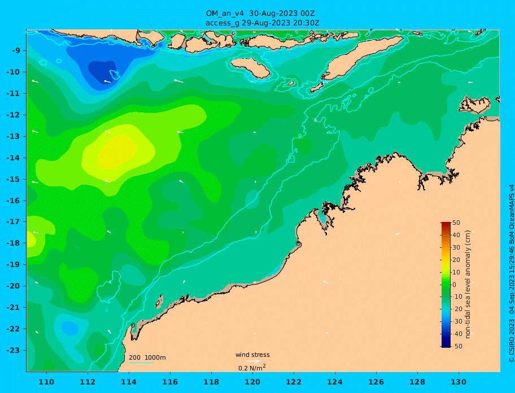The image size is (515, 393).
Task: Click latitude axis label -21
Action: [14, 307]
